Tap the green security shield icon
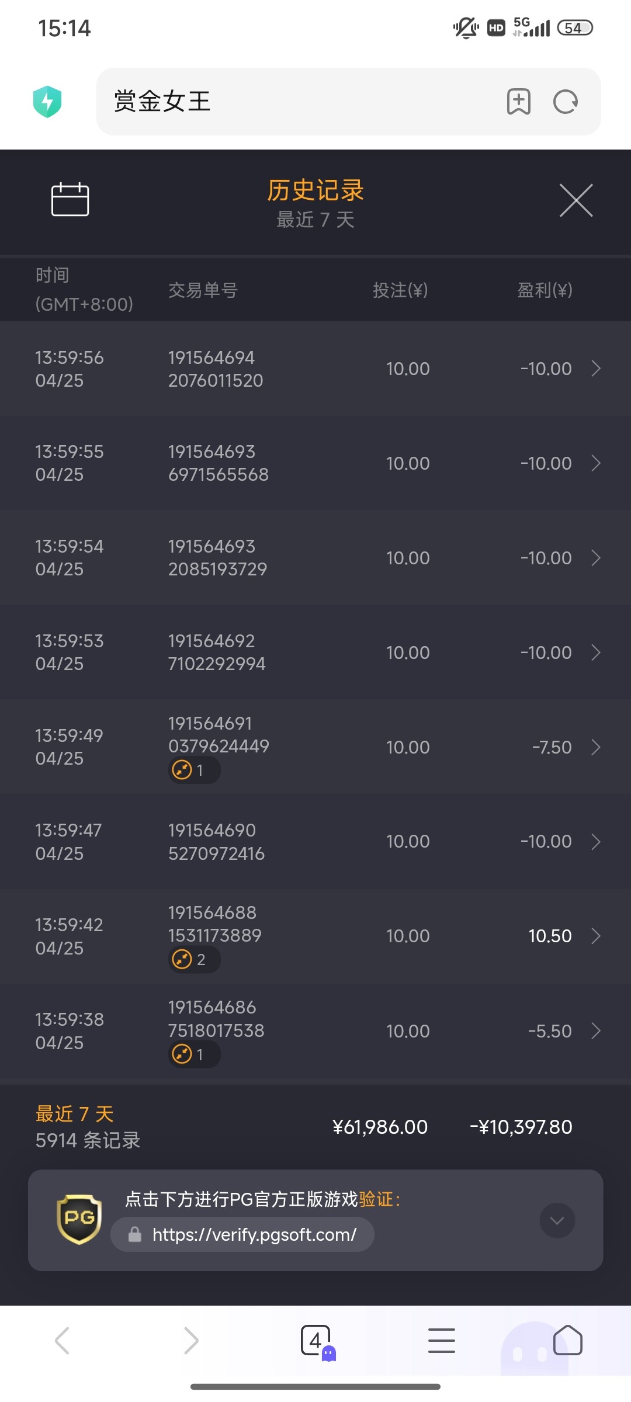The image size is (631, 1402). [47, 102]
